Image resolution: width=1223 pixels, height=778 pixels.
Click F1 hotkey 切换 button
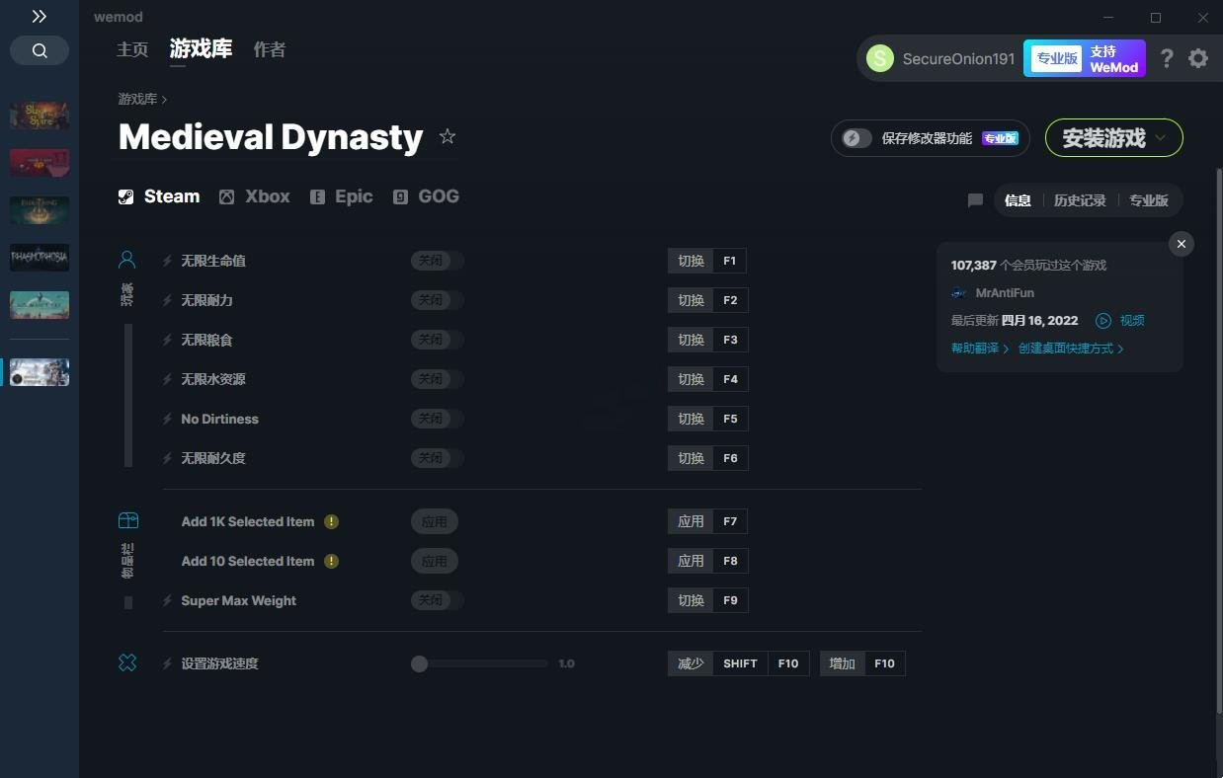[707, 261]
